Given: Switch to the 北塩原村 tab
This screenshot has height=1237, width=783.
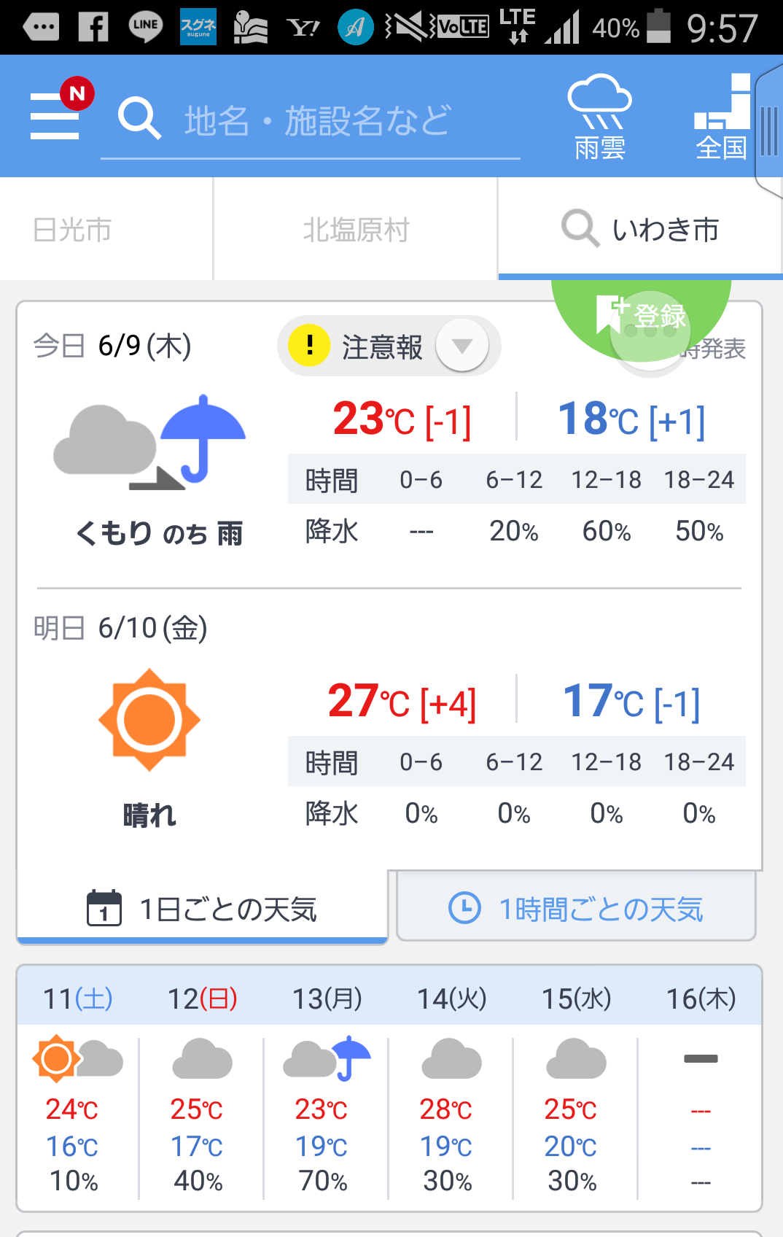Looking at the screenshot, I should point(356,230).
